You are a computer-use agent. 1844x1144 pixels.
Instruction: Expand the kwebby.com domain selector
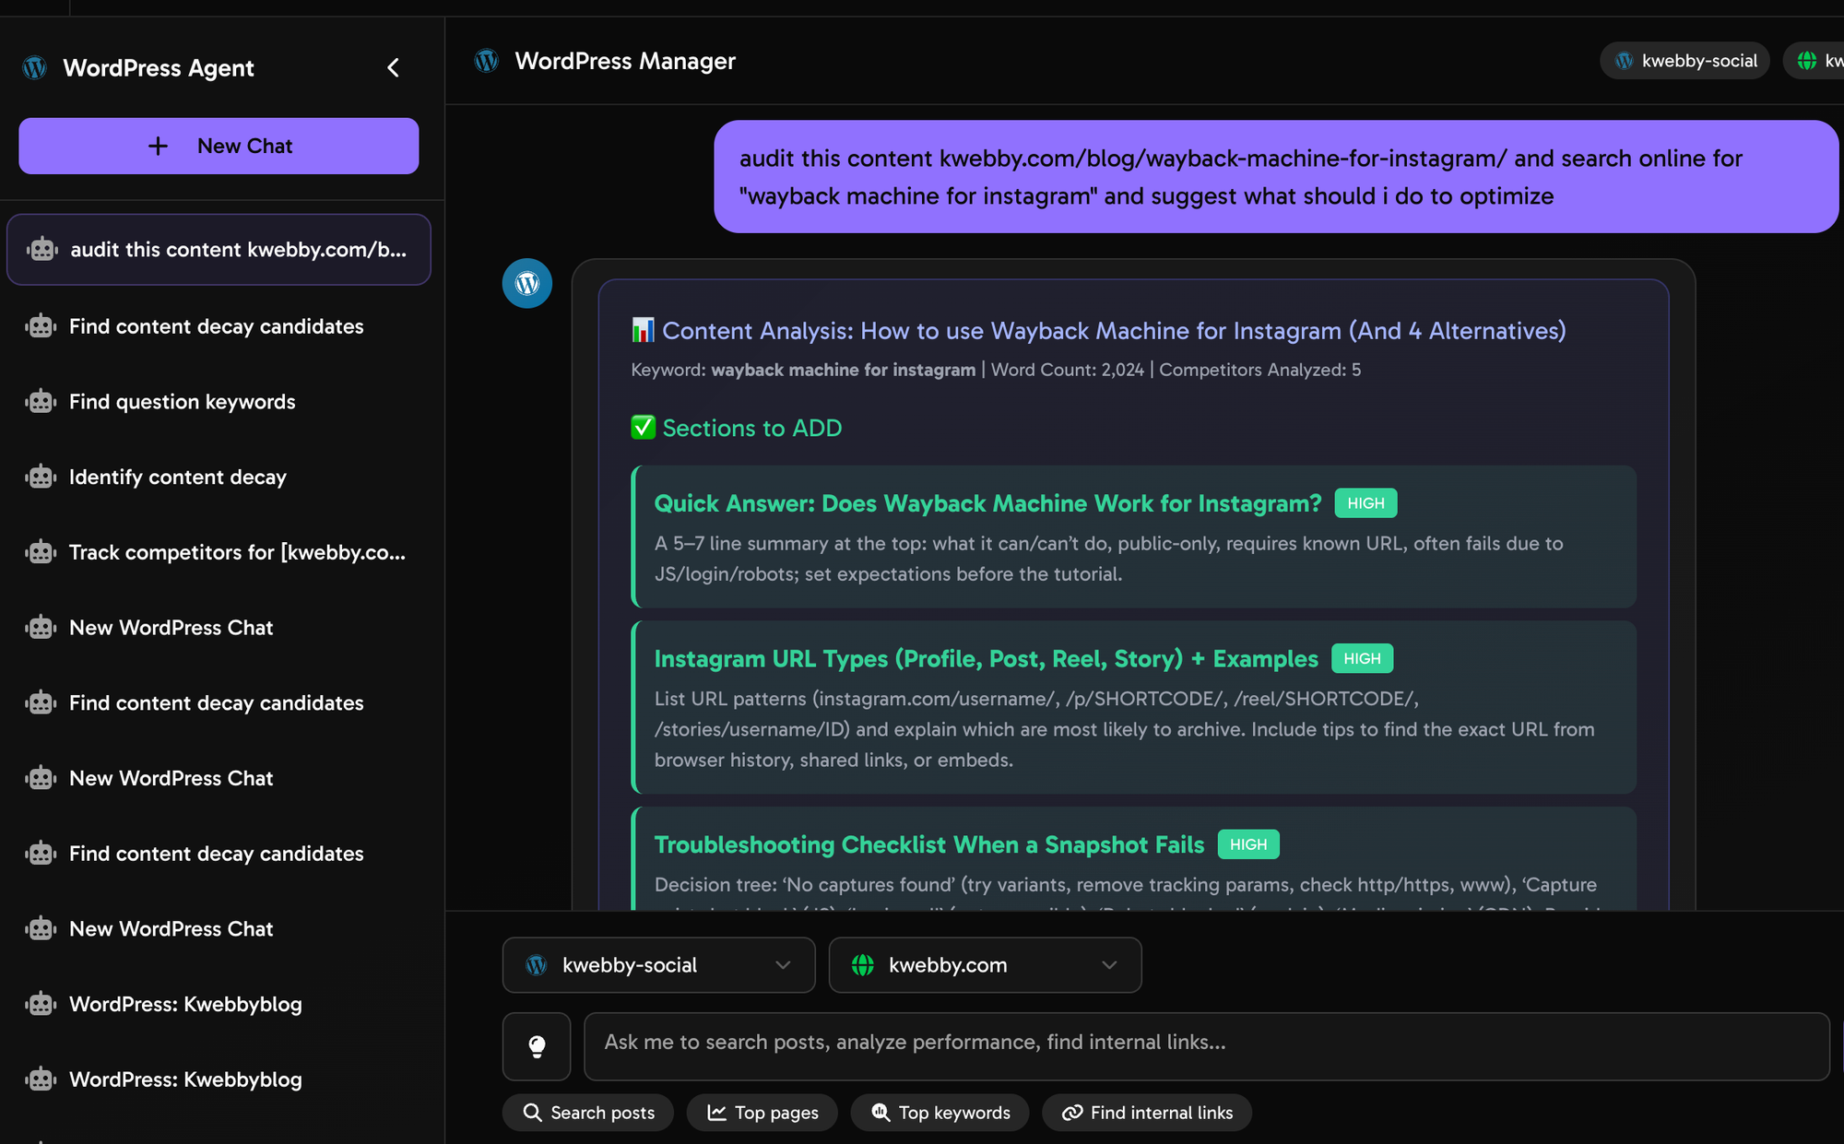(x=985, y=965)
